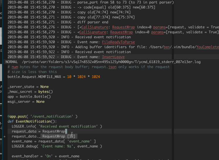Viewport: 219px width, 160px height.
Task: Click 'app = bottle.Bottle()' line
Action: (x=29, y=97)
